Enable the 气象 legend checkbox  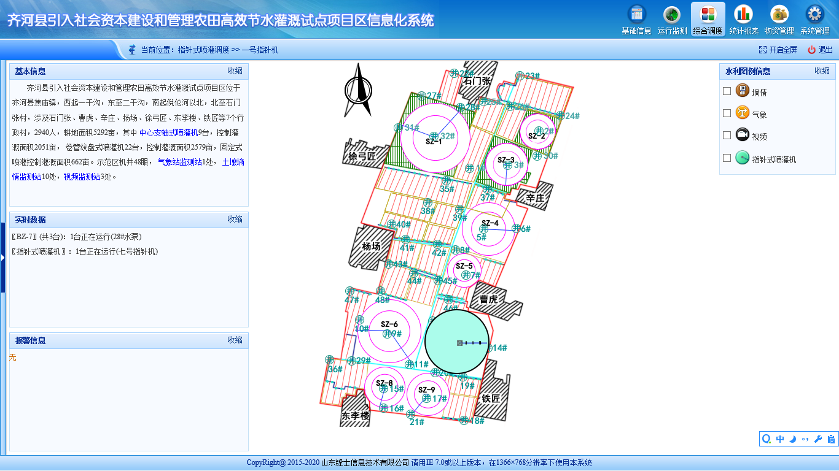point(727,113)
